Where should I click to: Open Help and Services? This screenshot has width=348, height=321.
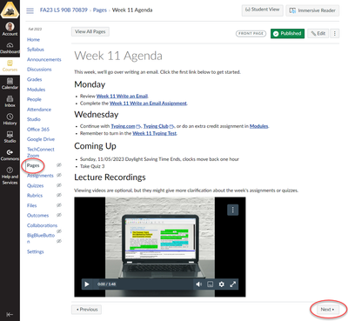tap(10, 176)
